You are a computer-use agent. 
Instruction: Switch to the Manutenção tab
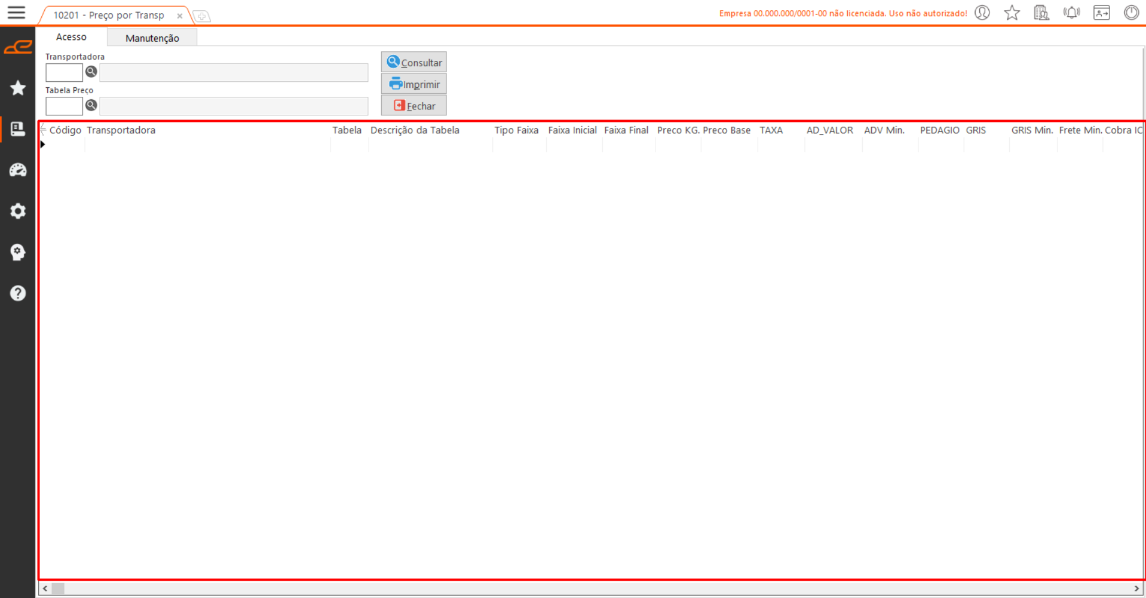point(152,38)
